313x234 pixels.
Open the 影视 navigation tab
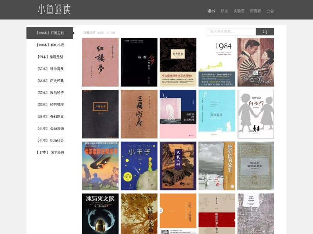click(224, 11)
